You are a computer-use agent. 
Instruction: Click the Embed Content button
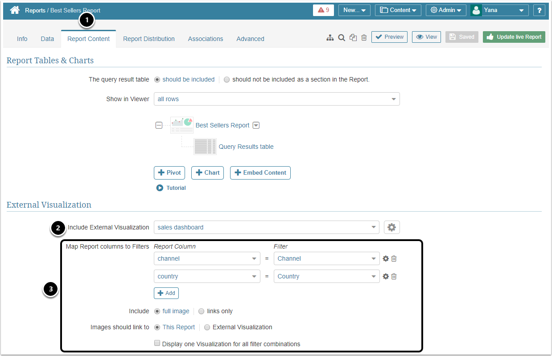click(260, 173)
